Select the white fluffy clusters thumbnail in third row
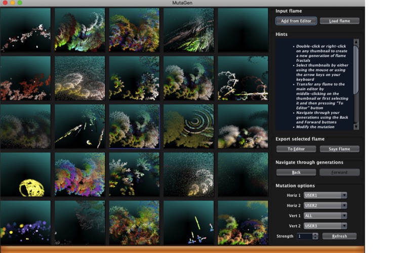Viewport: 405px width, 253px height. pyautogui.click(x=243, y=126)
